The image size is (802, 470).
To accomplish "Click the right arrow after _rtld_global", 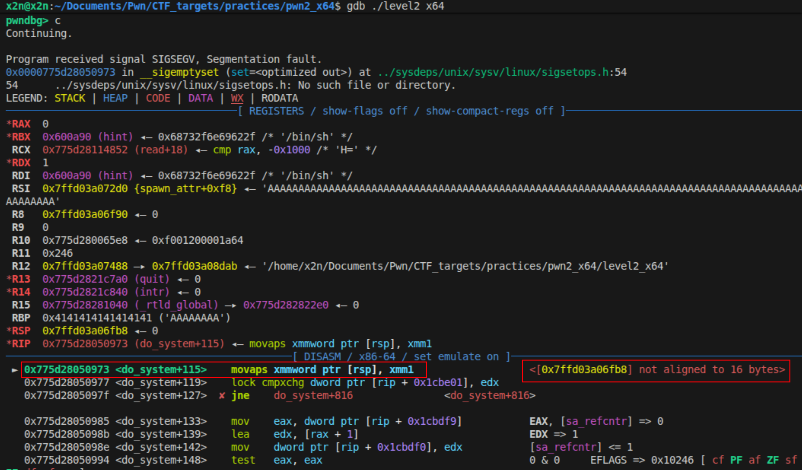I will pyautogui.click(x=231, y=305).
